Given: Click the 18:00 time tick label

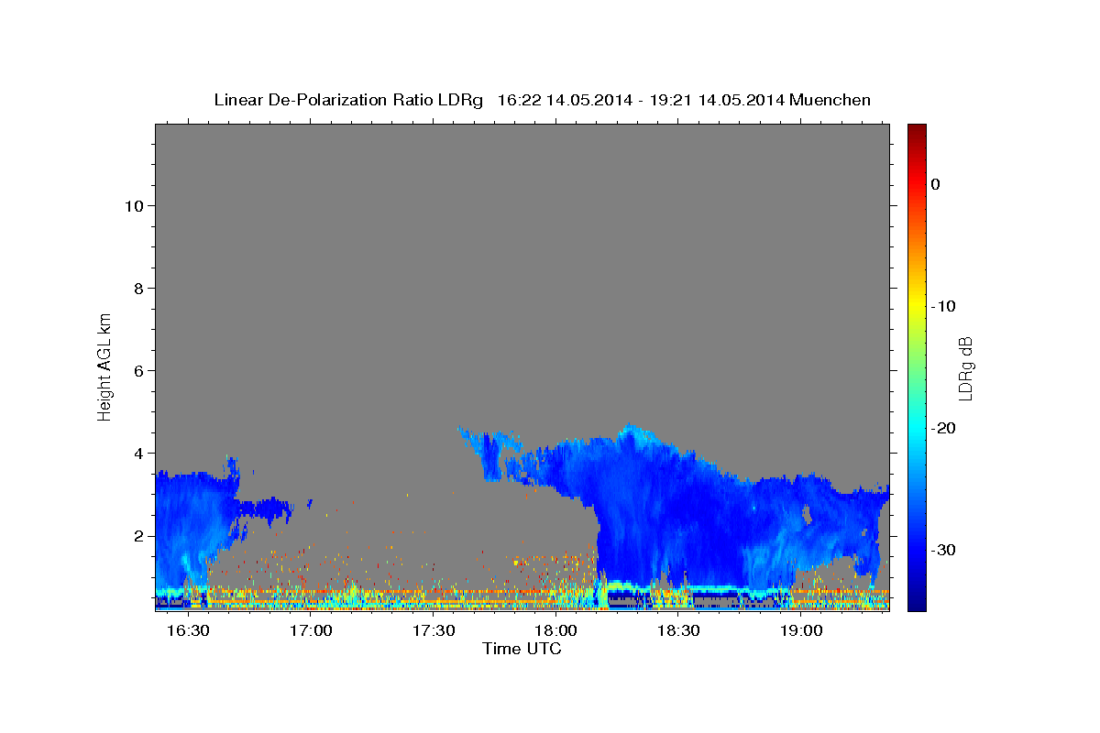Looking at the screenshot, I should point(555,631).
